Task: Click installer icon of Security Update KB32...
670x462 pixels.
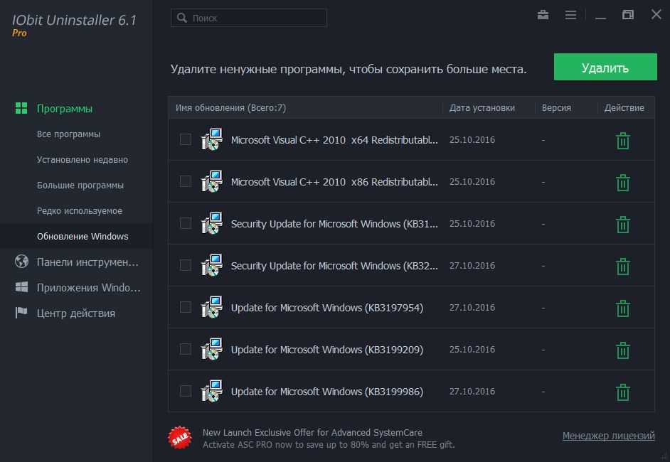Action: 212,265
